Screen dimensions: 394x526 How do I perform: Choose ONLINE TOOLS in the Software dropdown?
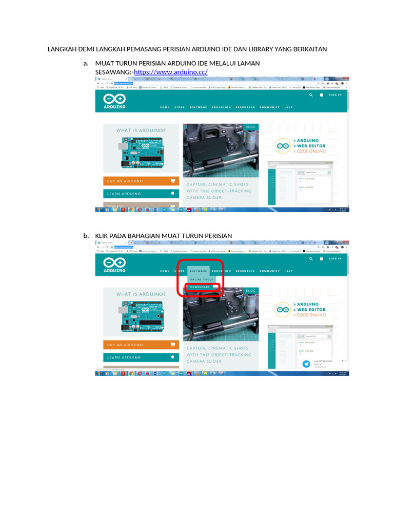202,279
